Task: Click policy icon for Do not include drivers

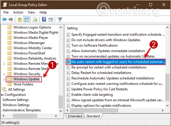Action: click(68, 40)
